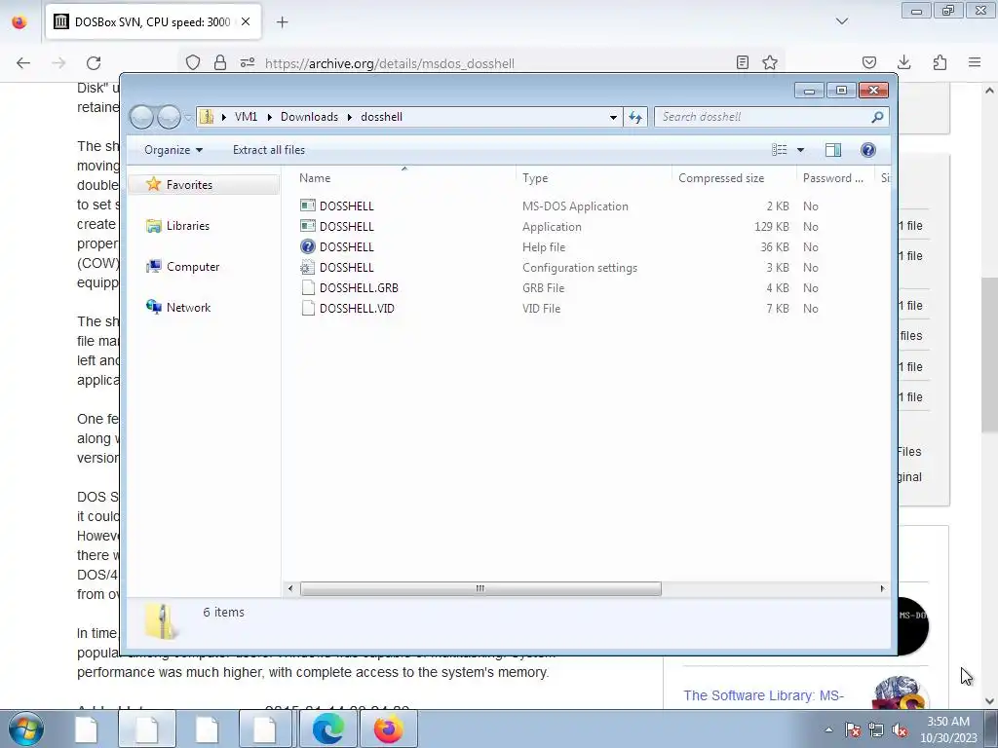Open the Explorer recent pages dropdown
The width and height of the screenshot is (998, 748).
tap(188, 118)
